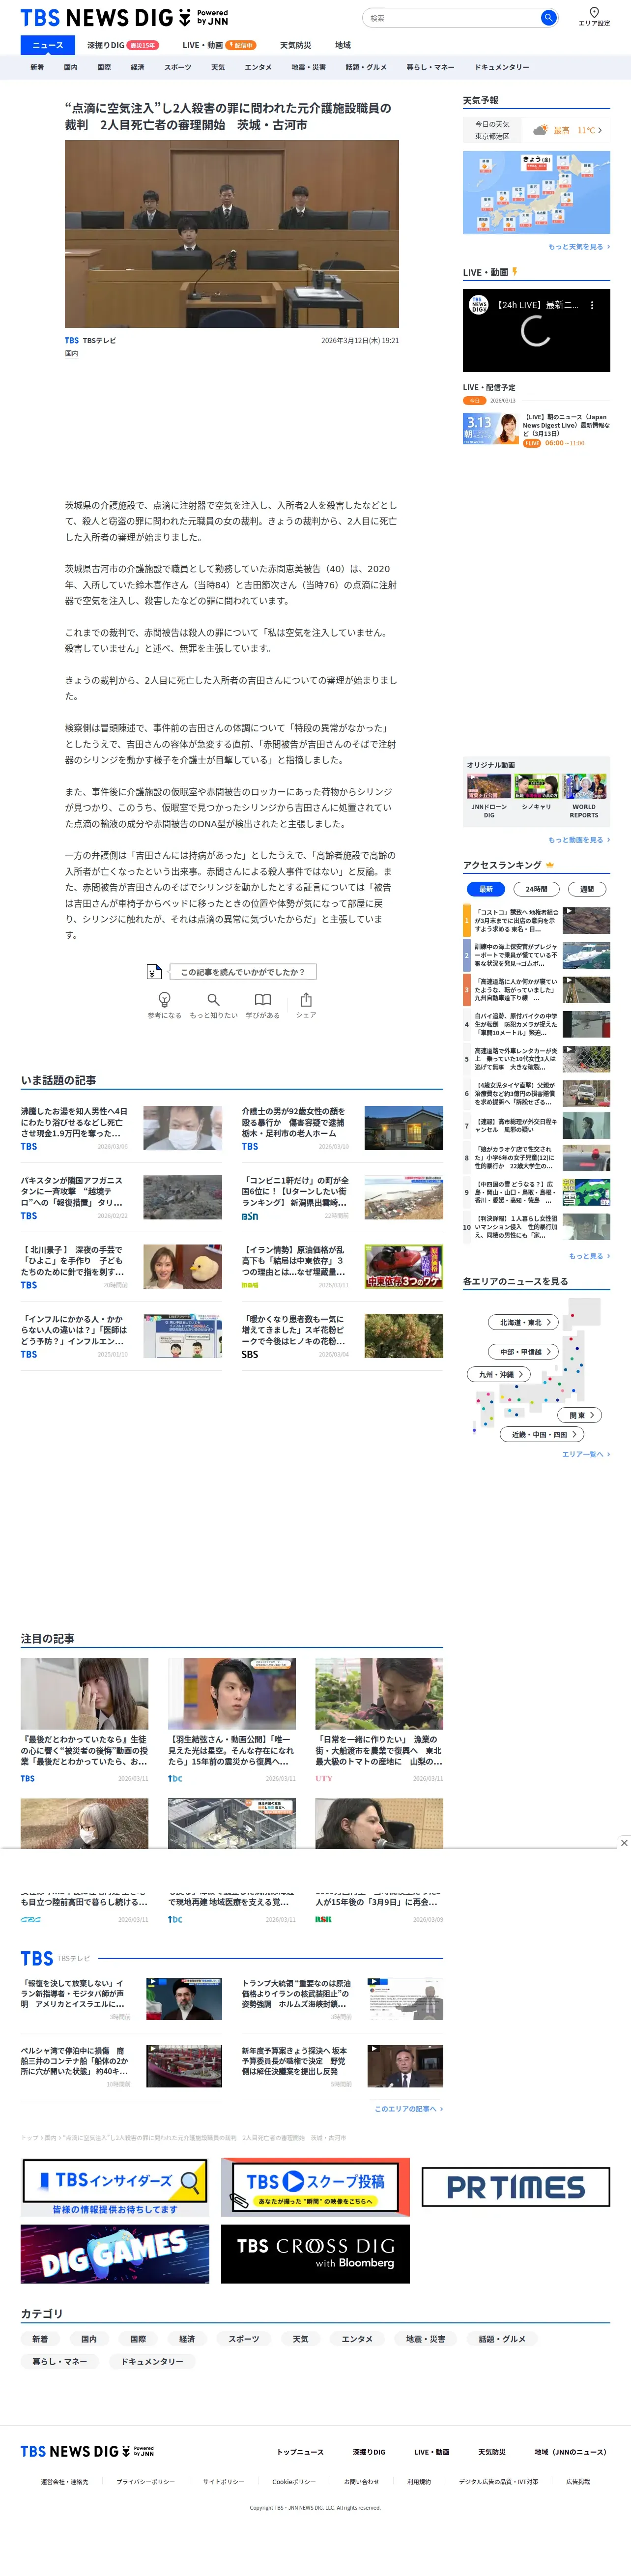Click the PR TIMES banner

click(x=515, y=2187)
